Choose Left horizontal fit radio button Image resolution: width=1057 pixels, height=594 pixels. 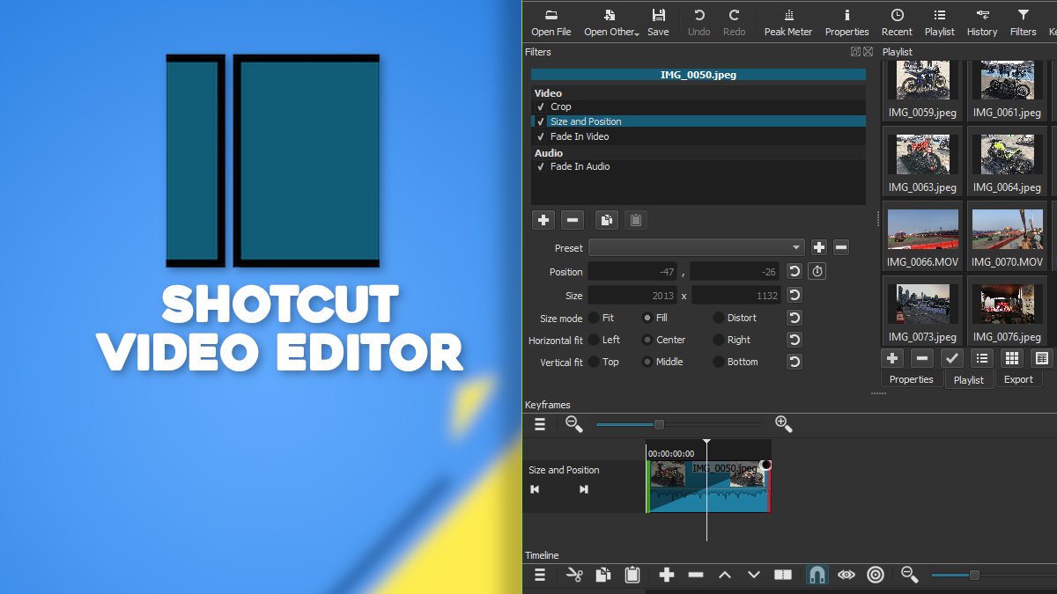click(595, 340)
